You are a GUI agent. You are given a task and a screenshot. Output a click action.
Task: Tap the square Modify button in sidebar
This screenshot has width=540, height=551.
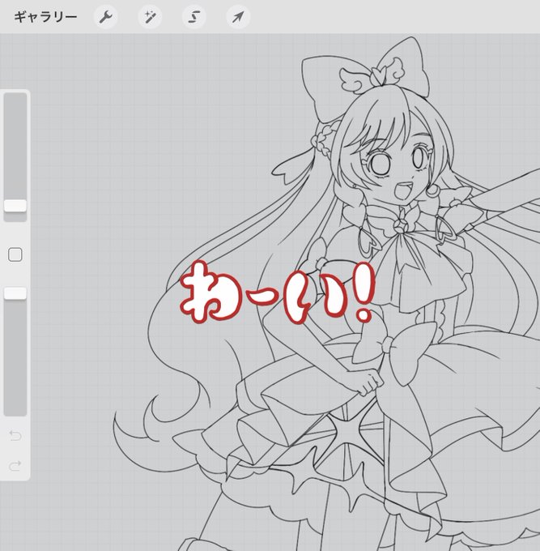point(15,254)
